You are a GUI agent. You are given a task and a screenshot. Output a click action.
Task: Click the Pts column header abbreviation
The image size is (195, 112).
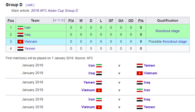tap(141, 21)
